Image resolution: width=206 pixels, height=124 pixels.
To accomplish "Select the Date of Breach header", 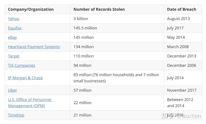I will [x=182, y=9].
